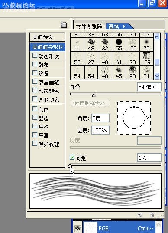Click the 直径 diameter slider handle
The width and height of the screenshot is (168, 233).
[x=94, y=95]
